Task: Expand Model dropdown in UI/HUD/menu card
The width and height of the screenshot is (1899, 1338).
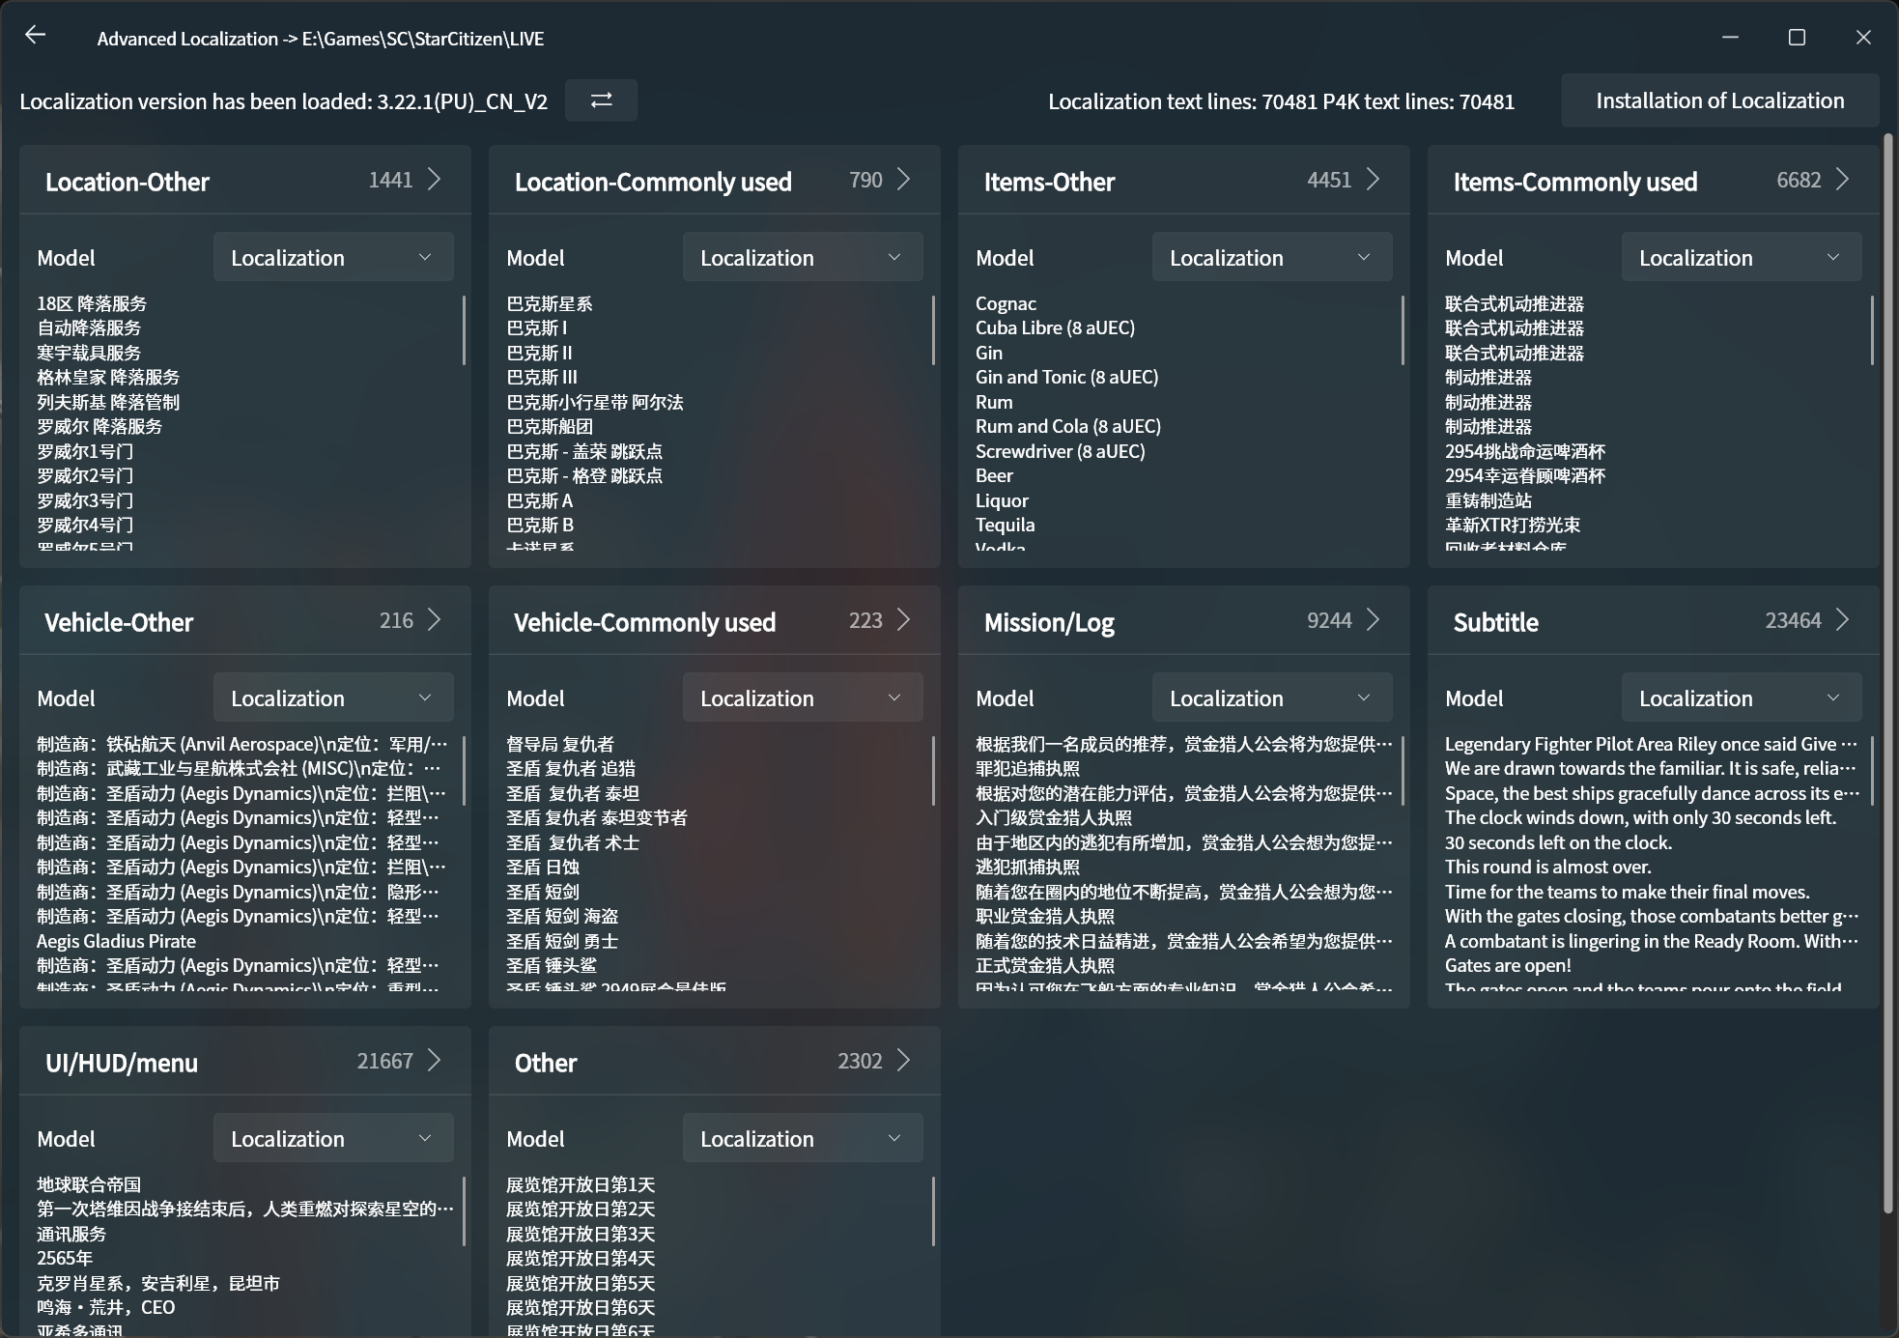Action: [x=333, y=1138]
